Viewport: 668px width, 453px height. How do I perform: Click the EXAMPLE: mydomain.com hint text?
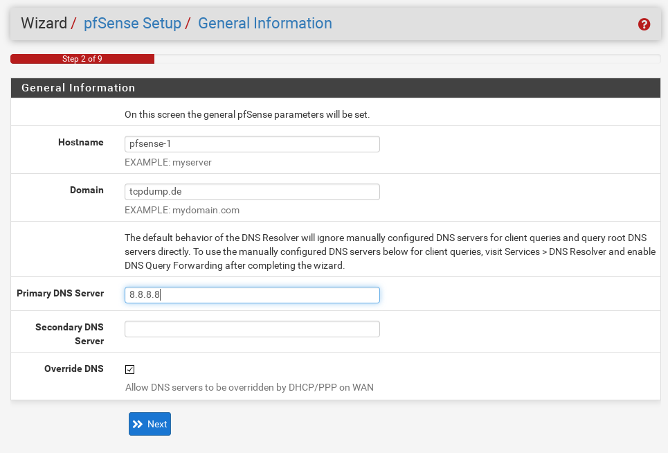coord(183,210)
